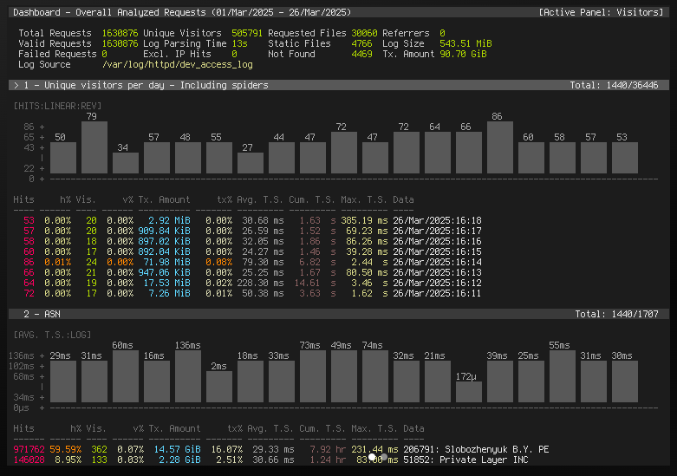Click the Static Files value 4766
This screenshot has width=677, height=476.
(x=361, y=43)
